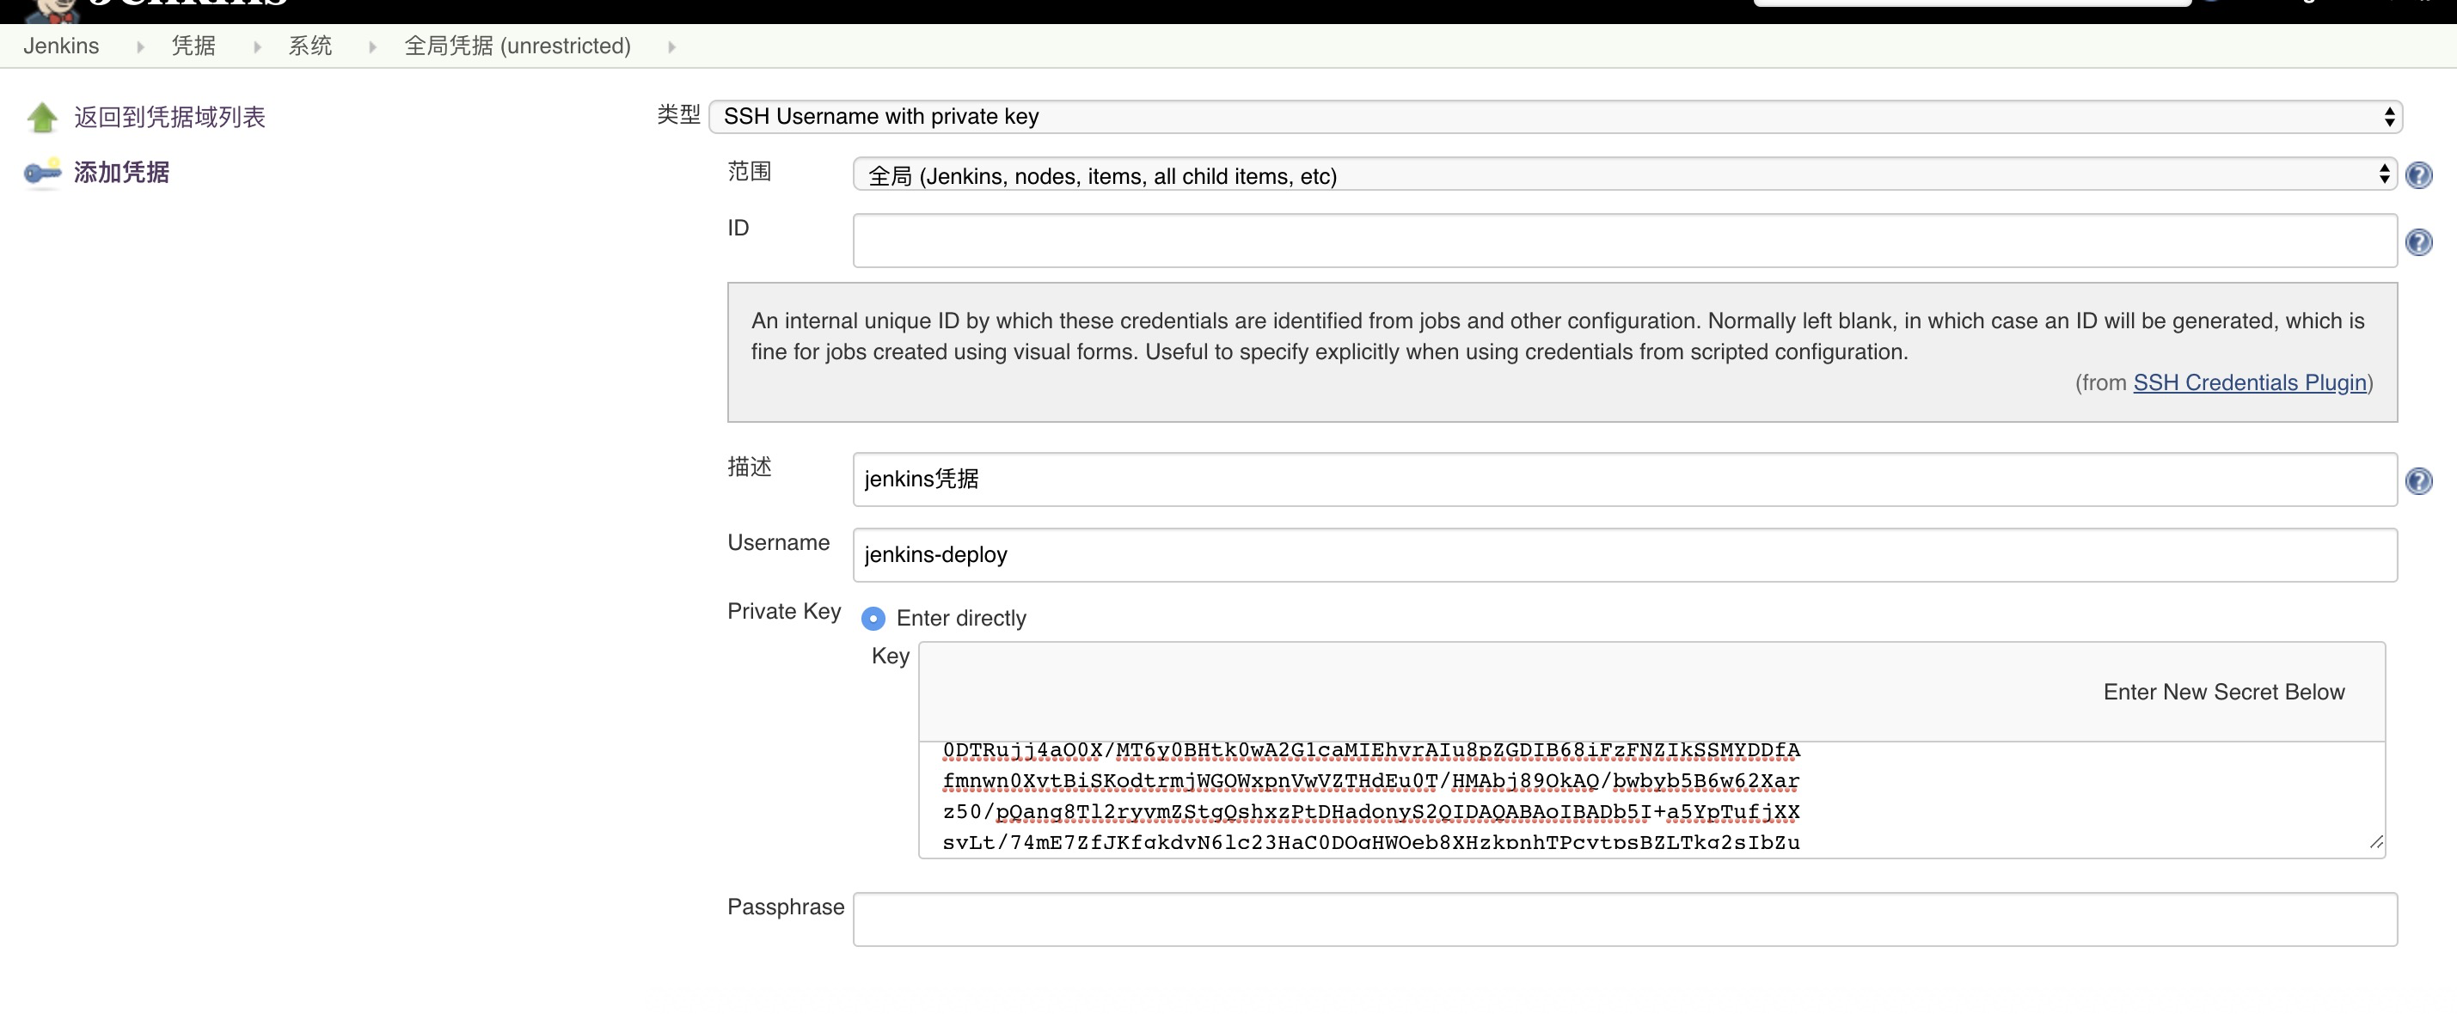The height and width of the screenshot is (1014, 2457).
Task: Open help icon beside description field
Action: [x=2419, y=480]
